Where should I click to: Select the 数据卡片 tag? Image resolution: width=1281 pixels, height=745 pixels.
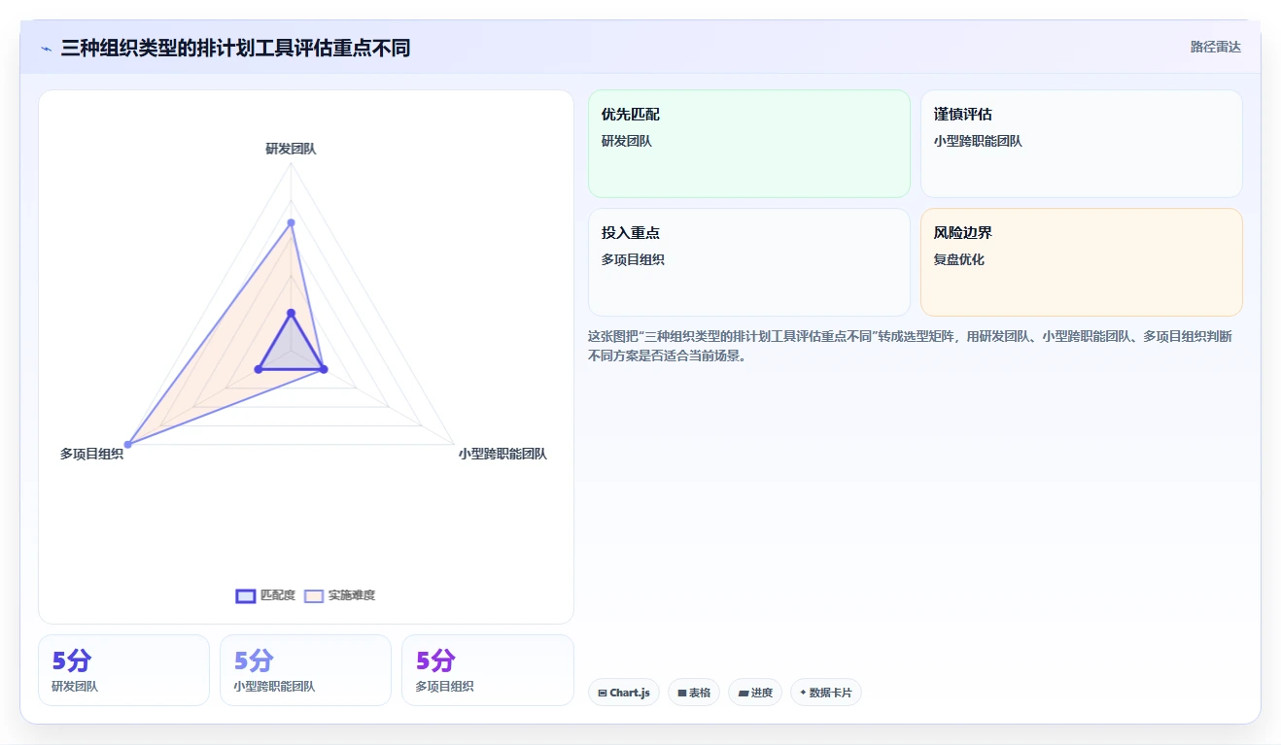825,693
